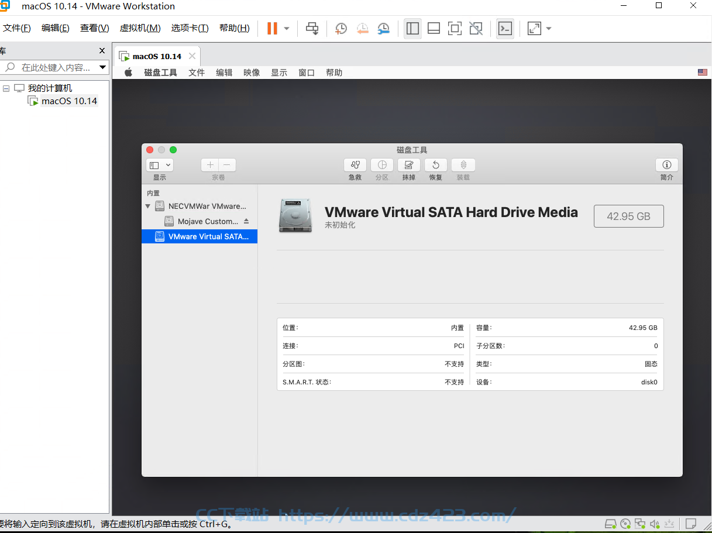Eject the Mojave Custom volume
This screenshot has width=712, height=533.
[x=246, y=221]
